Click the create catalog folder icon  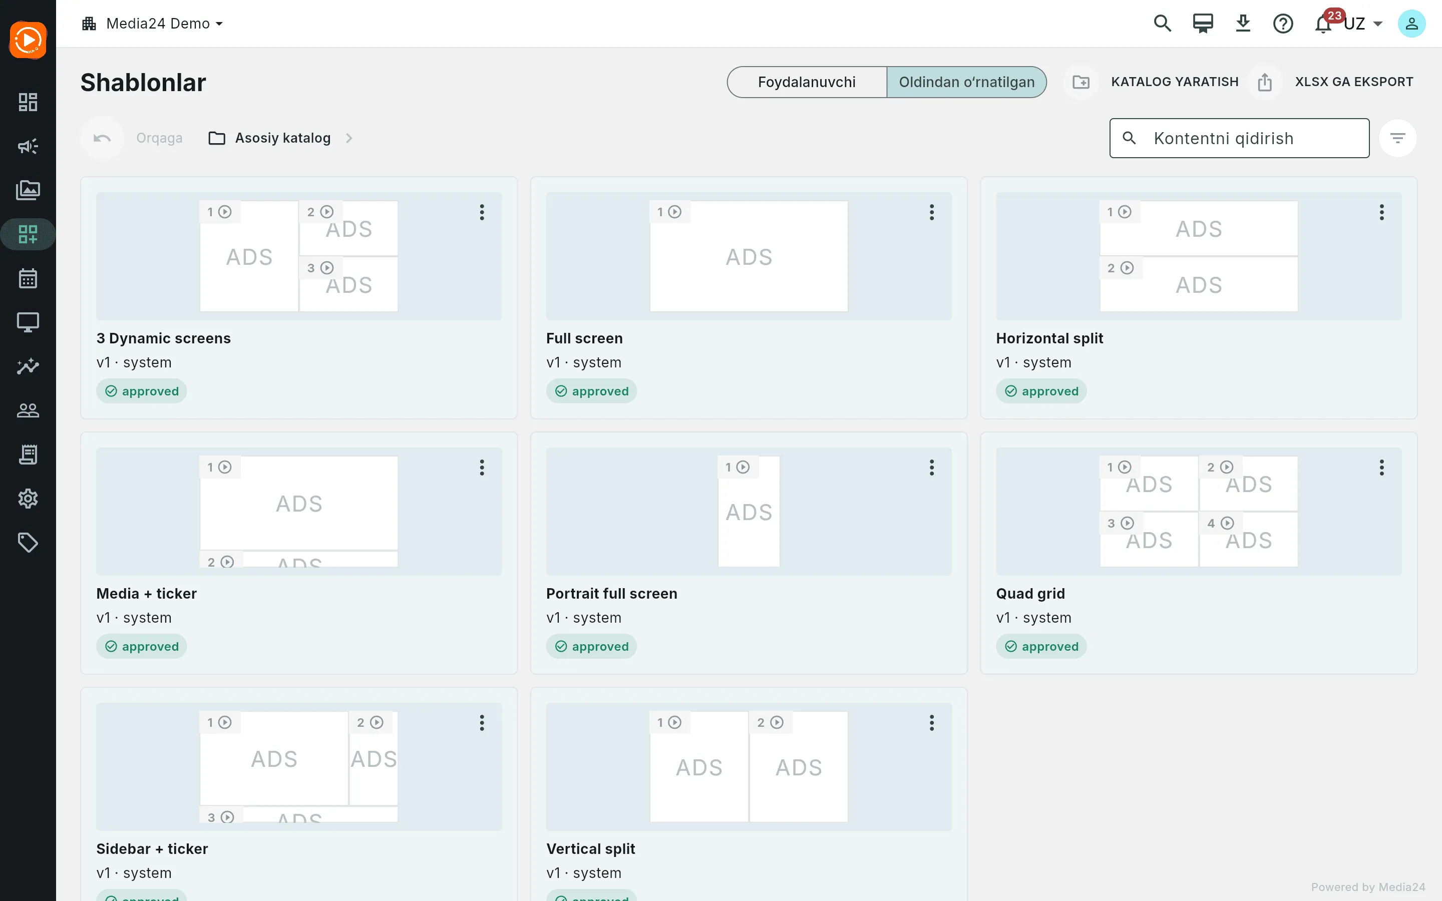coord(1081,82)
